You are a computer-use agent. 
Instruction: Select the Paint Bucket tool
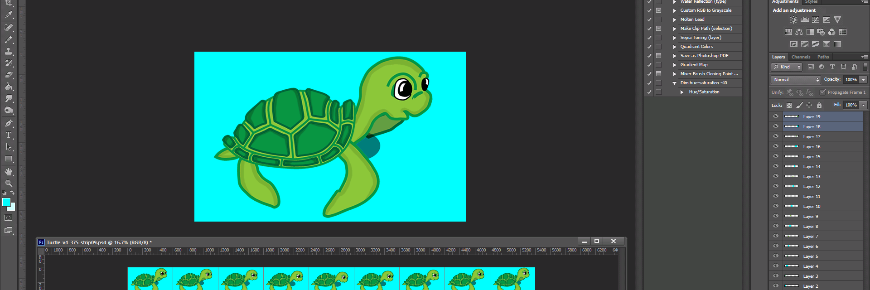point(9,87)
